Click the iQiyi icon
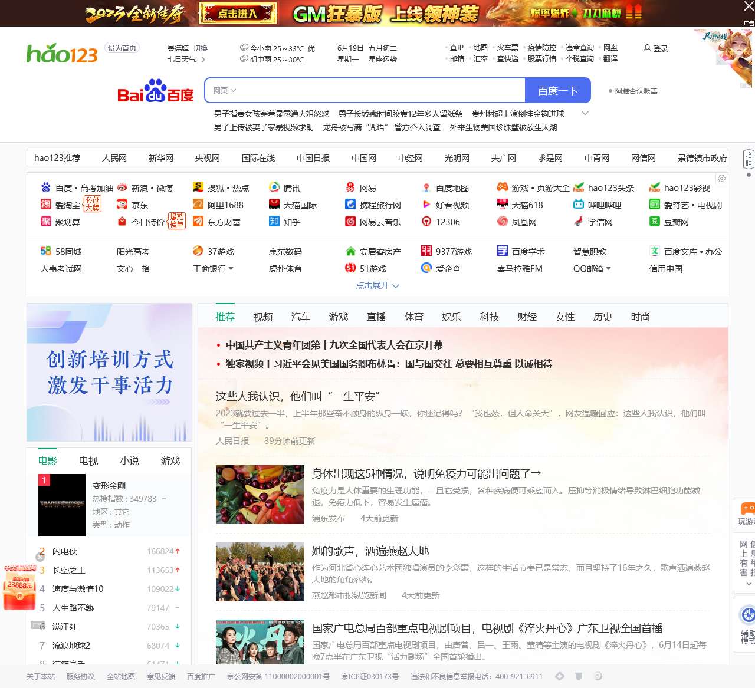Viewport: 755px width, 688px height. (x=655, y=205)
